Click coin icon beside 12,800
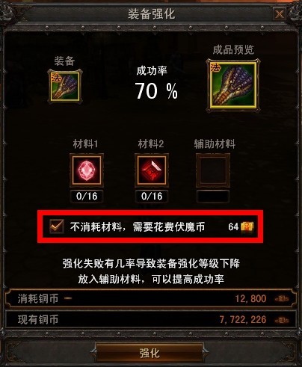 [x=282, y=298]
